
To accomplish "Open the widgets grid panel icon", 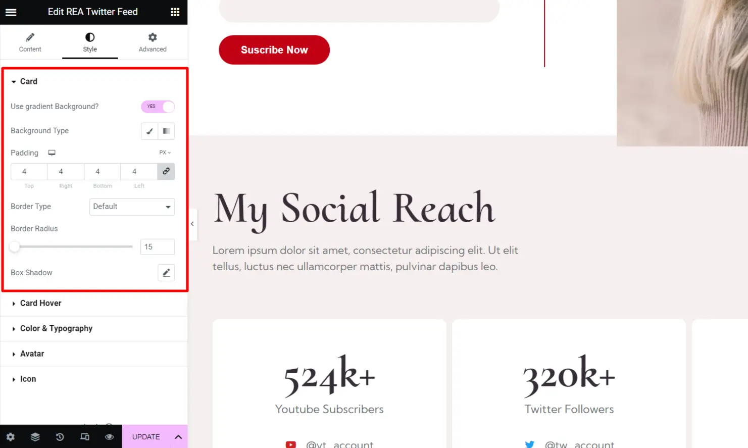I will point(175,12).
